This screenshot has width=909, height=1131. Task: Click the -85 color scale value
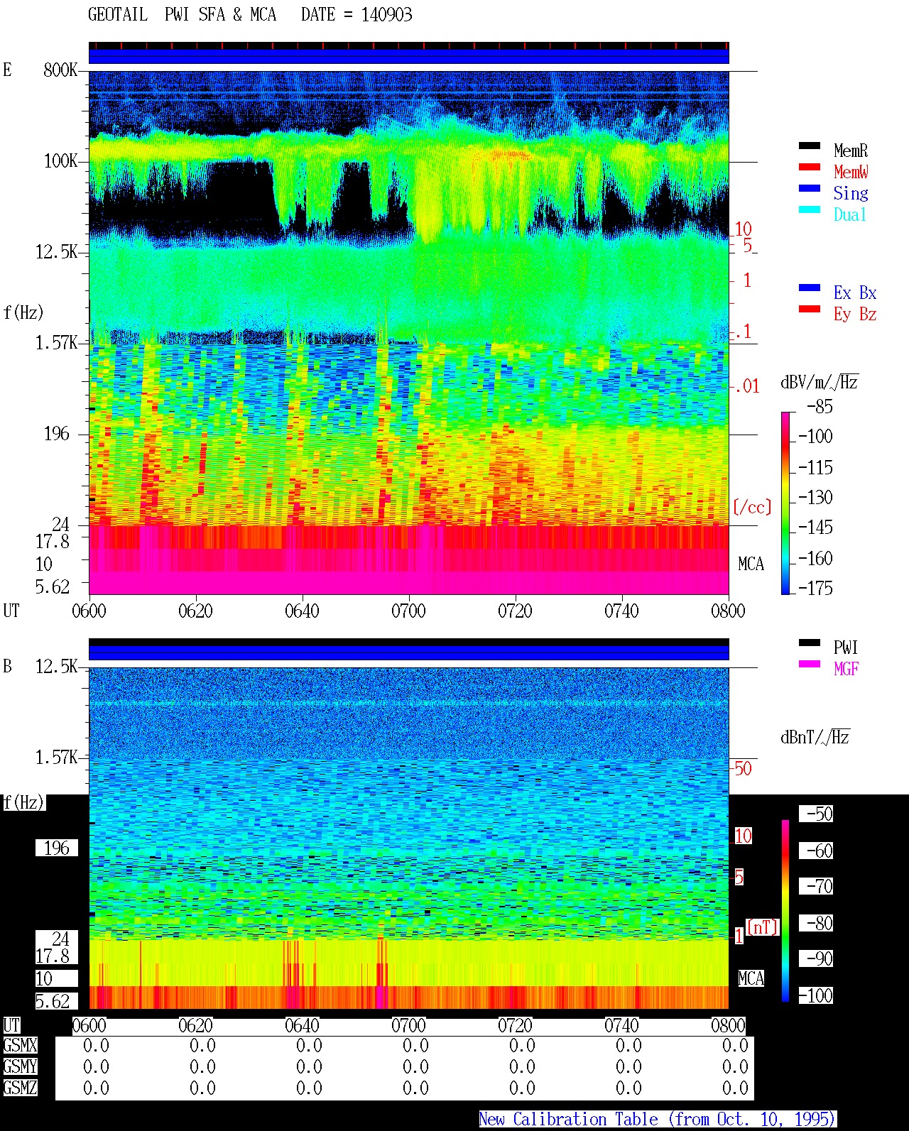[820, 407]
